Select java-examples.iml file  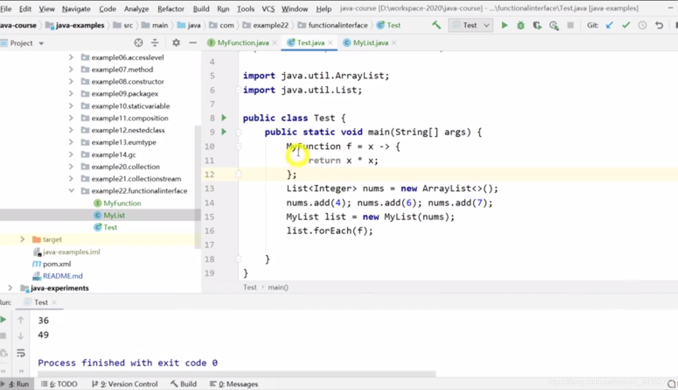[x=67, y=251]
